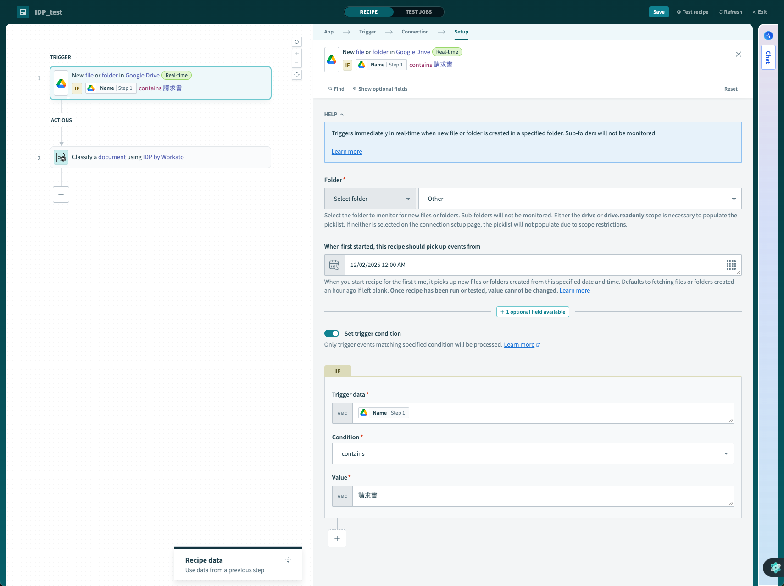Image resolution: width=784 pixels, height=586 pixels.
Task: Select the RECIPE tab
Action: (x=369, y=12)
